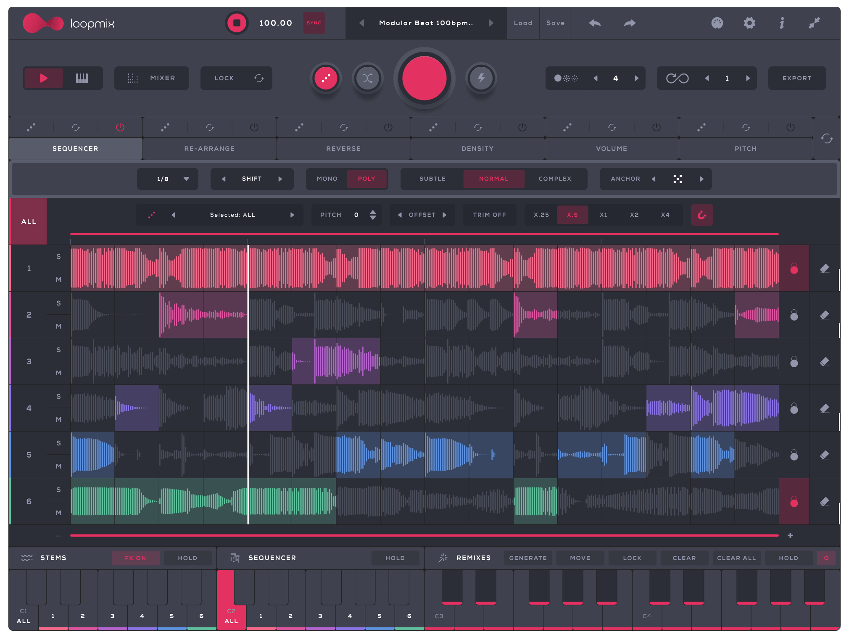Click the lightning instant-remix icon
The width and height of the screenshot is (849, 637).
pyautogui.click(x=482, y=78)
